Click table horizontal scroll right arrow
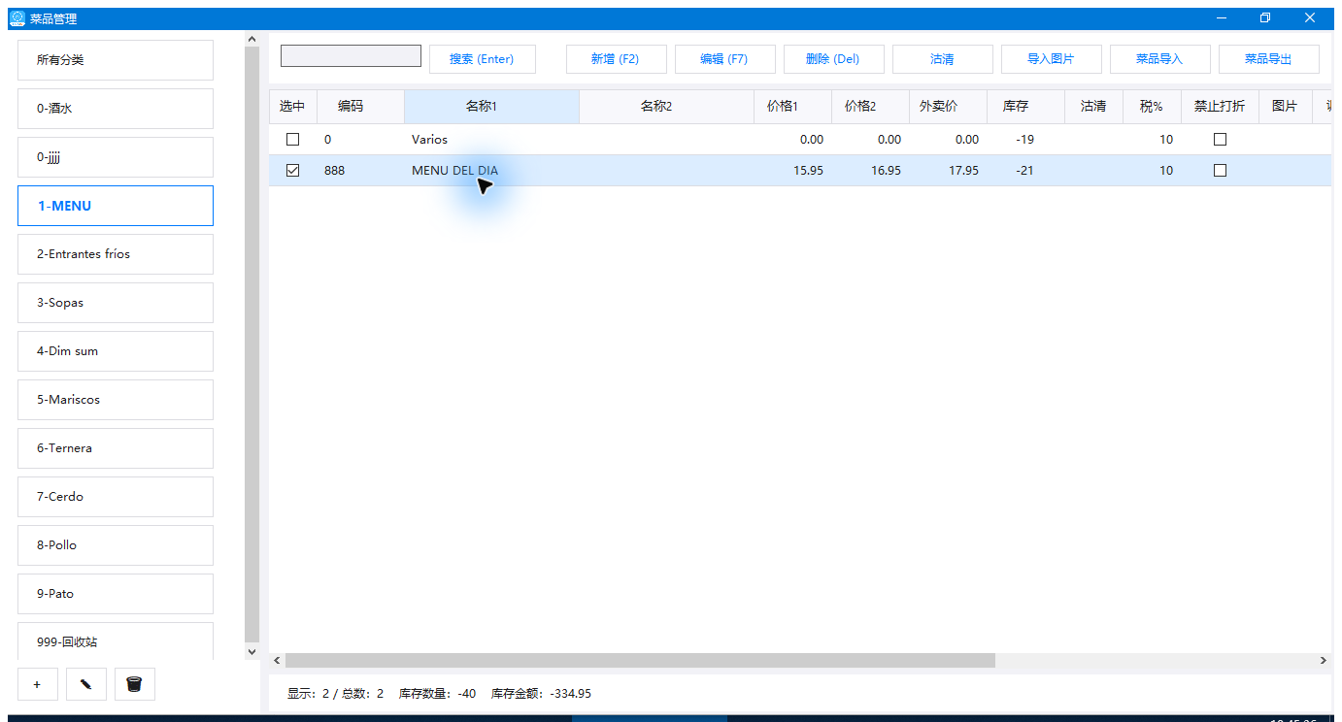This screenshot has width=1342, height=722. pyautogui.click(x=1323, y=661)
